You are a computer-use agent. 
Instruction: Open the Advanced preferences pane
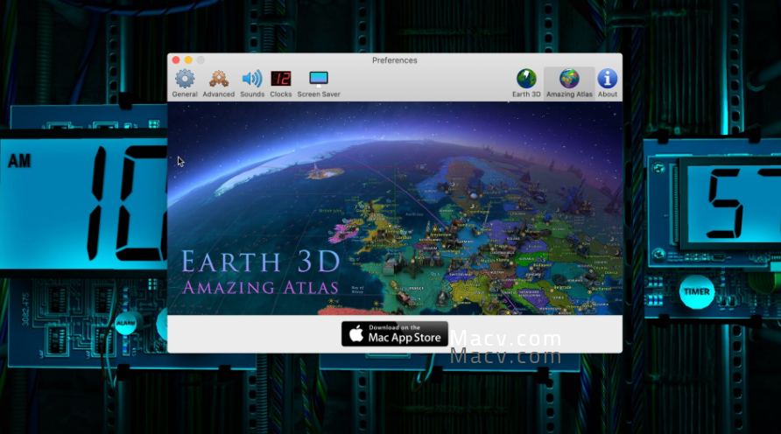[218, 83]
